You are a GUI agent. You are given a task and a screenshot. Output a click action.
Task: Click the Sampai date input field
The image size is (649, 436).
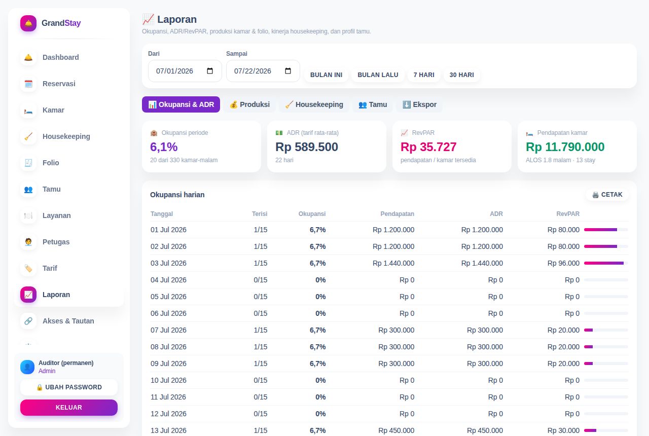[x=263, y=71]
